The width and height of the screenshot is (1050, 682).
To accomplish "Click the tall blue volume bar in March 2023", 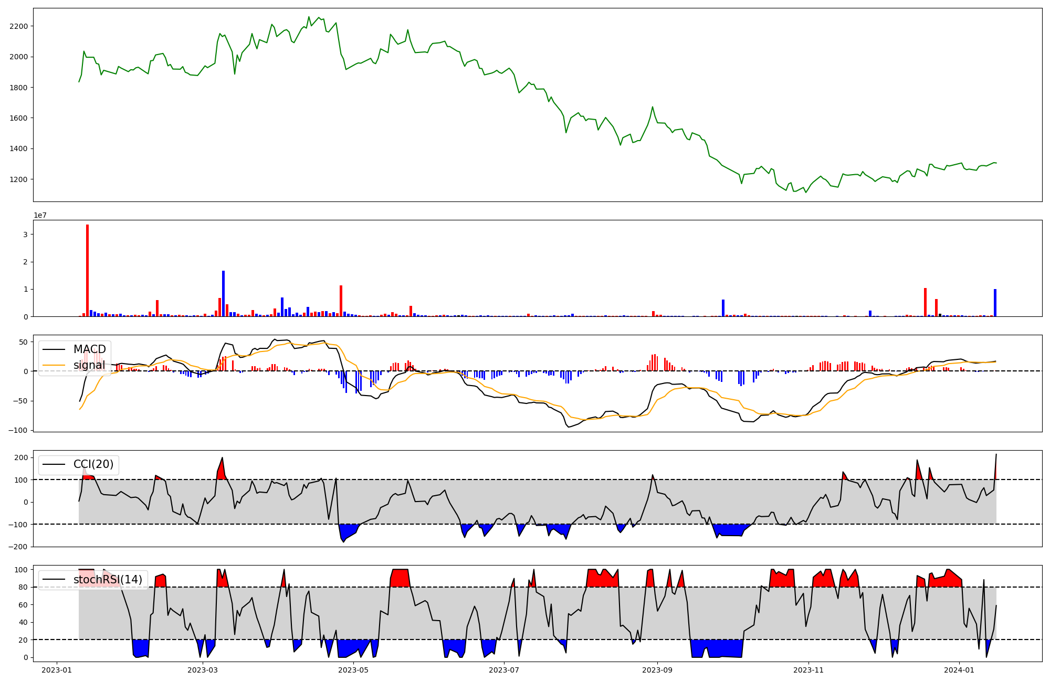I will 223,294.
